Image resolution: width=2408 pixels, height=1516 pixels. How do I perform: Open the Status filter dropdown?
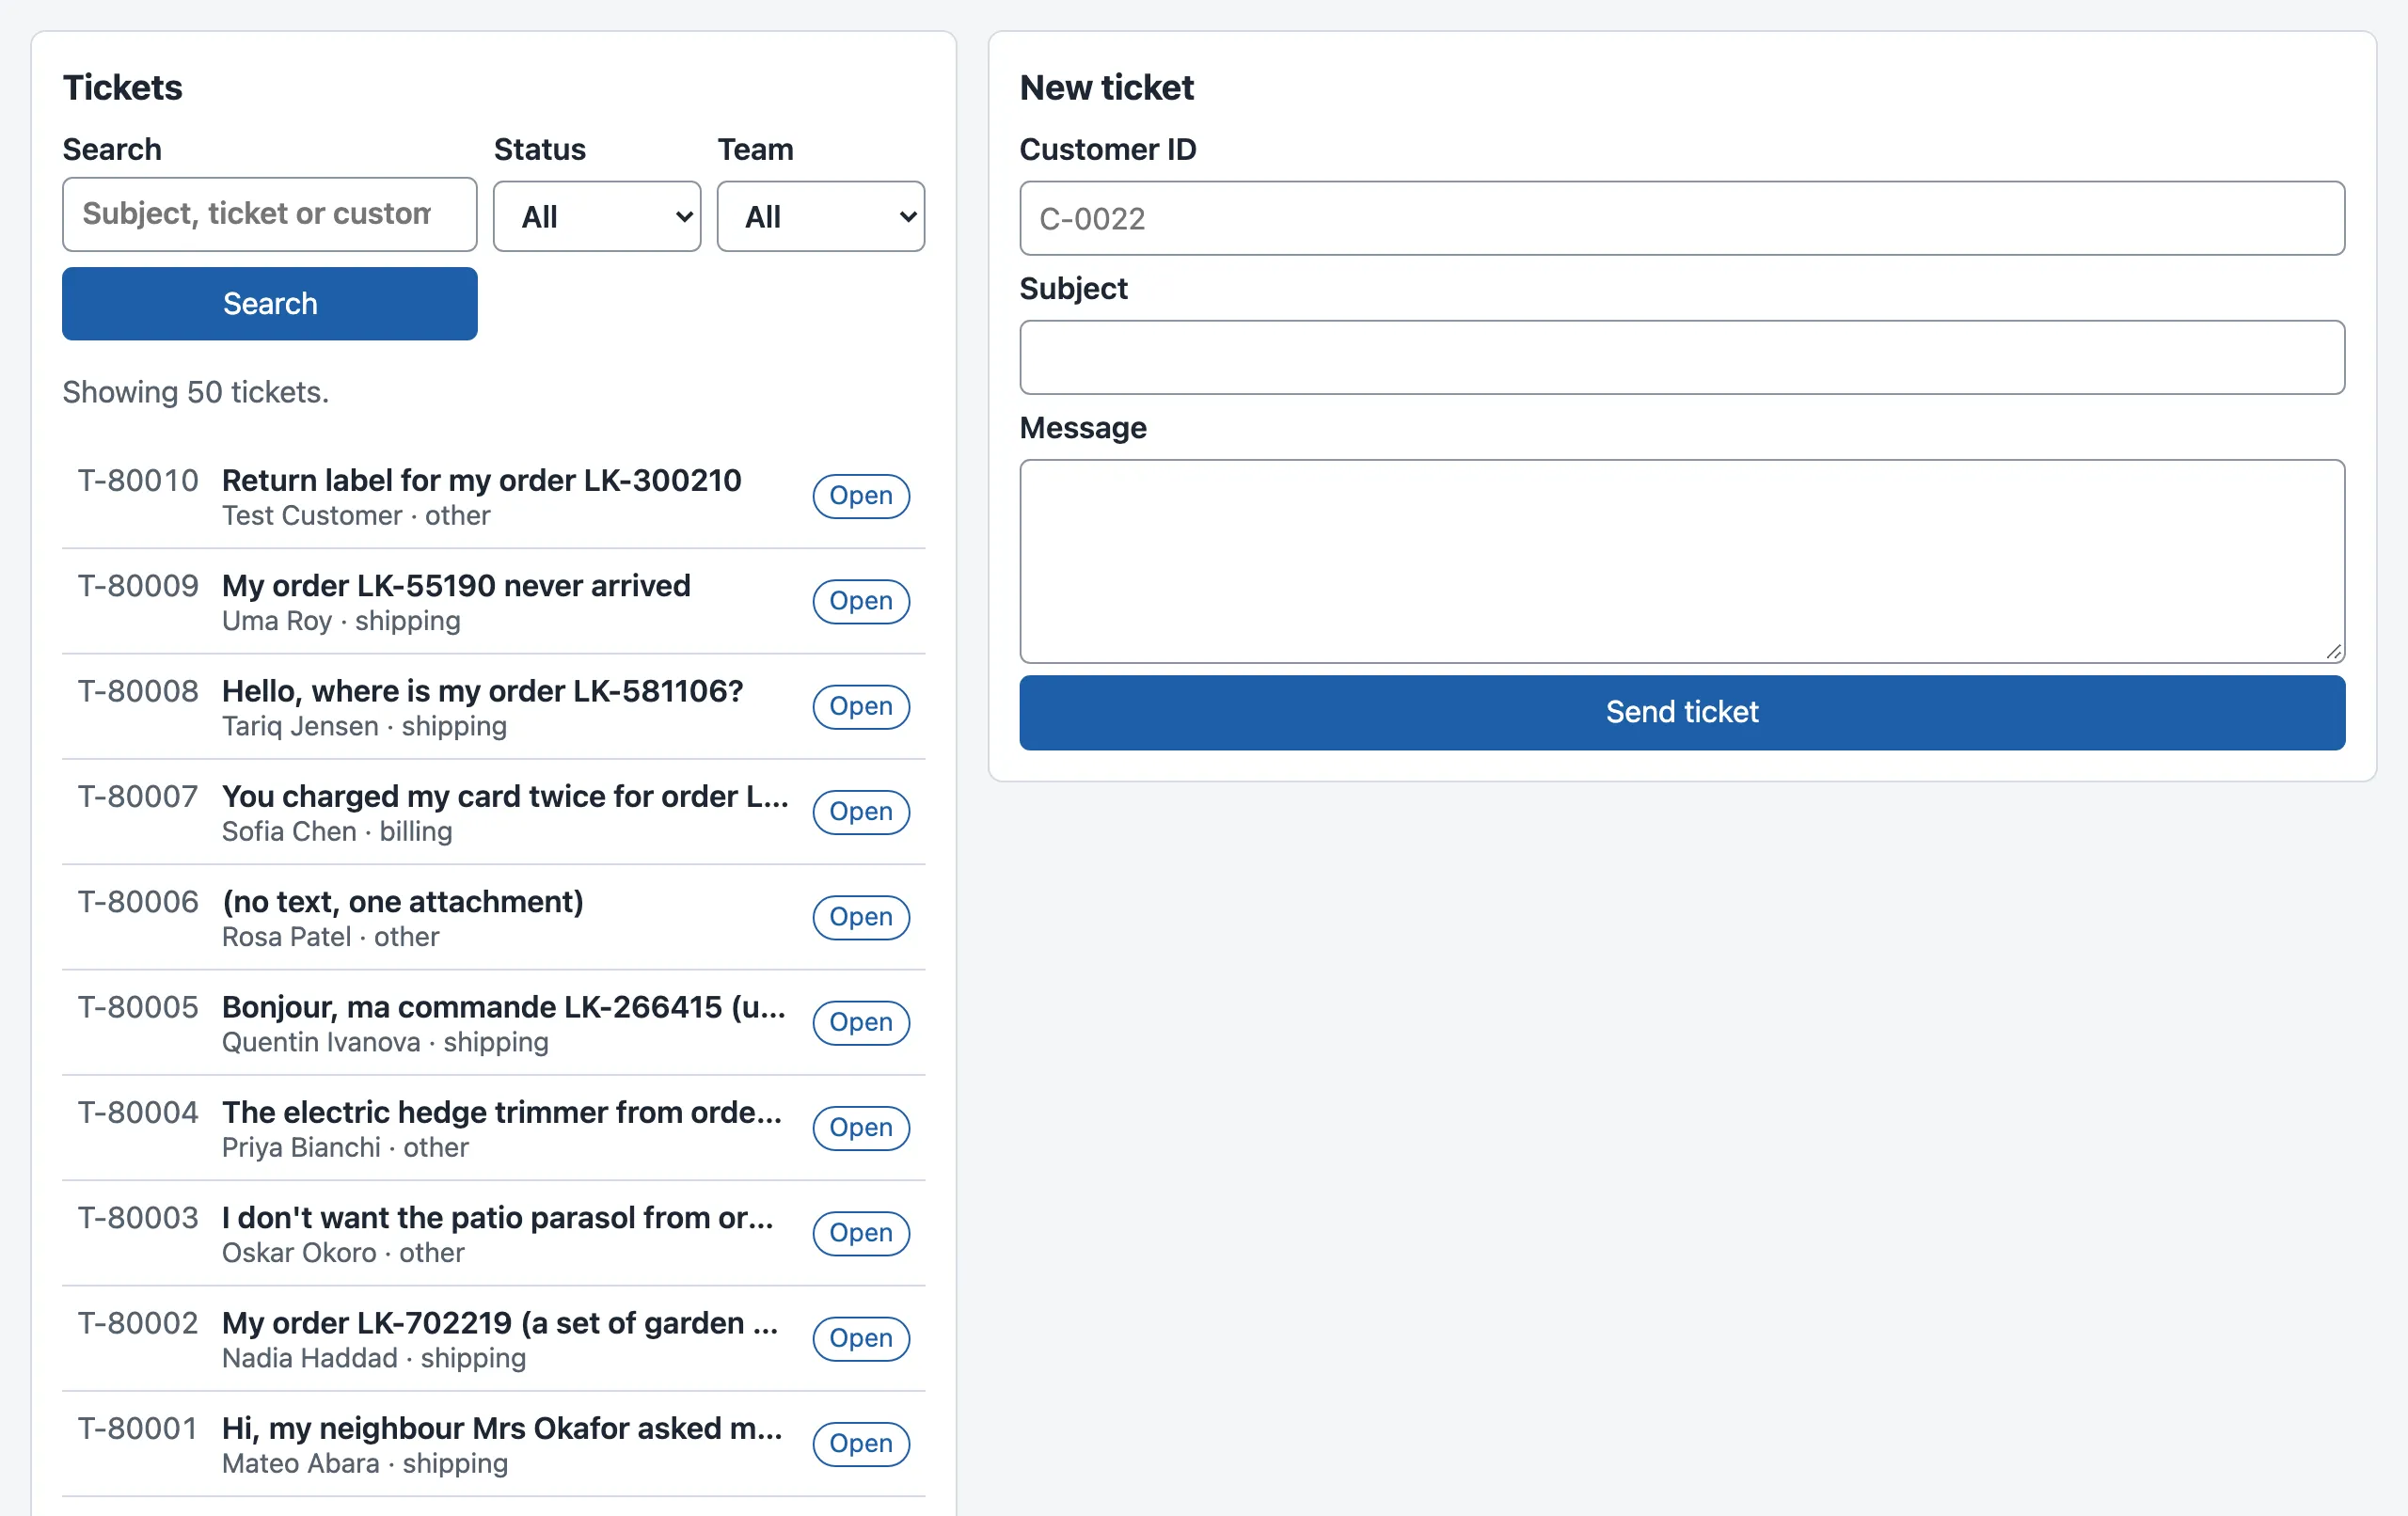[x=597, y=216]
